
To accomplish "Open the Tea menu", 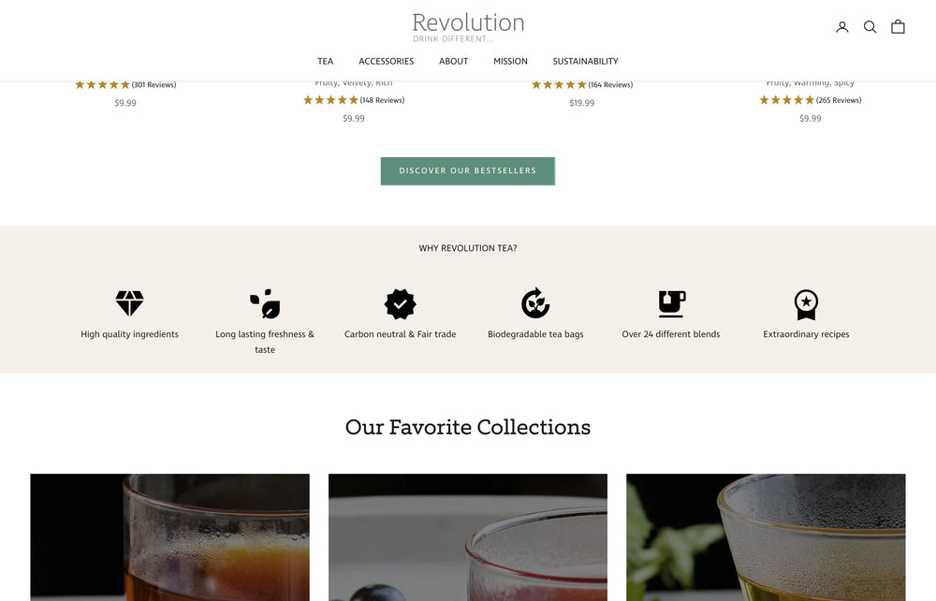I will [x=325, y=62].
